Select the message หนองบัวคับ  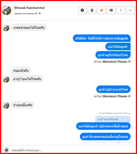(x=21, y=70)
